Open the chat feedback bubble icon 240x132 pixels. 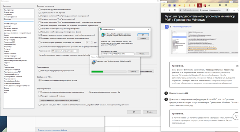click(236, 116)
